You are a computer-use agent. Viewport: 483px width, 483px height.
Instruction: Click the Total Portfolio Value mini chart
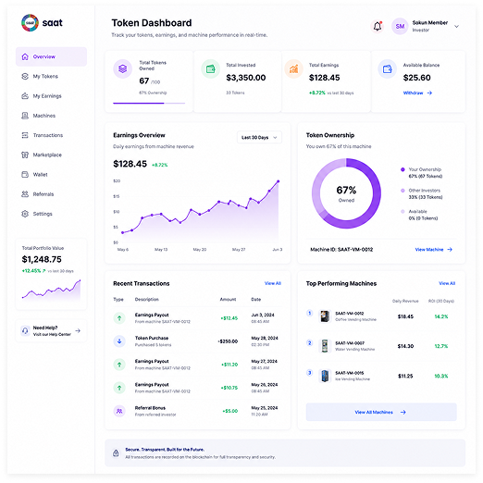(51, 290)
